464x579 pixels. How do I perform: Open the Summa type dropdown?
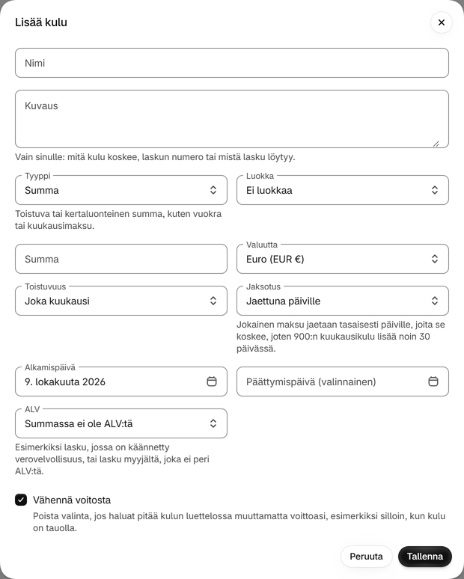click(x=121, y=190)
